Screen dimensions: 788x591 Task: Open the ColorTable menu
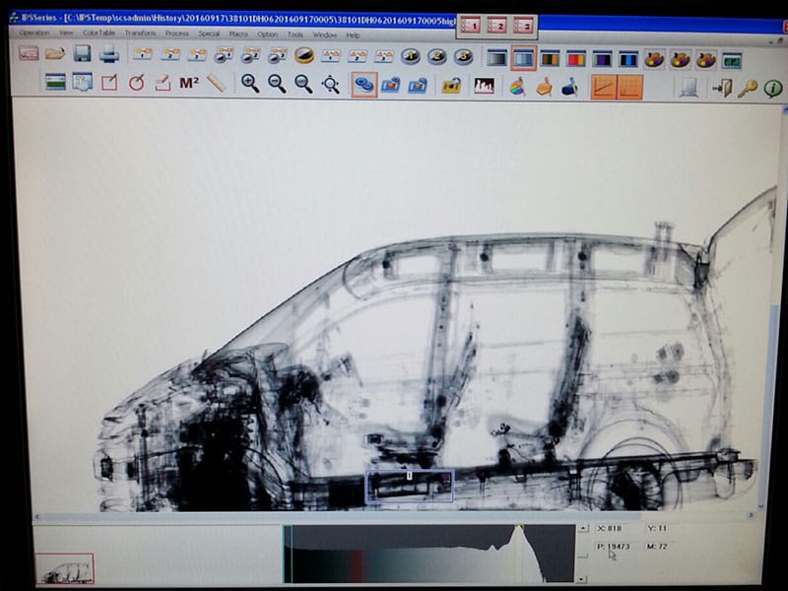tap(98, 33)
